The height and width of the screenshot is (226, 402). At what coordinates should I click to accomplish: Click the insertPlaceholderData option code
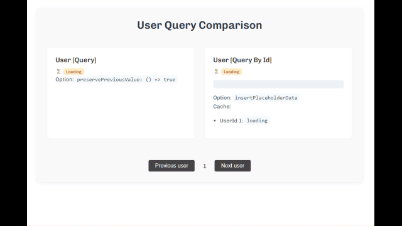[x=266, y=98]
